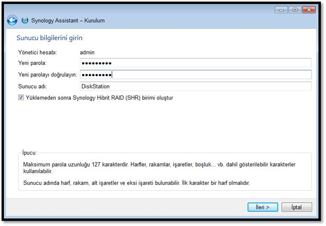Focus the 'Yeni parola' password field
The width and height of the screenshot is (326, 226).
[196, 63]
